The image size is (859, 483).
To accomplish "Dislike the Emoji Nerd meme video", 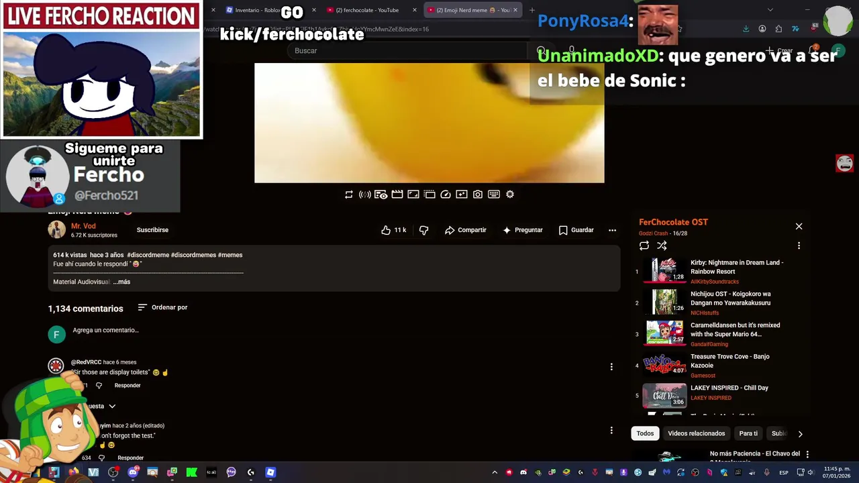I will click(x=423, y=230).
